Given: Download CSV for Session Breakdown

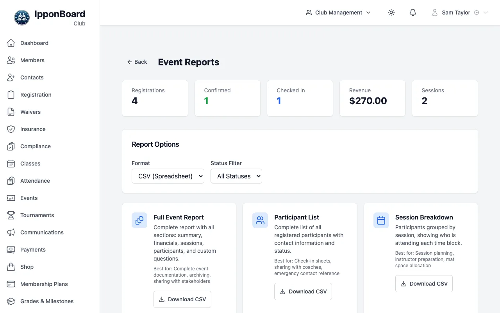Looking at the screenshot, I should coord(424,284).
